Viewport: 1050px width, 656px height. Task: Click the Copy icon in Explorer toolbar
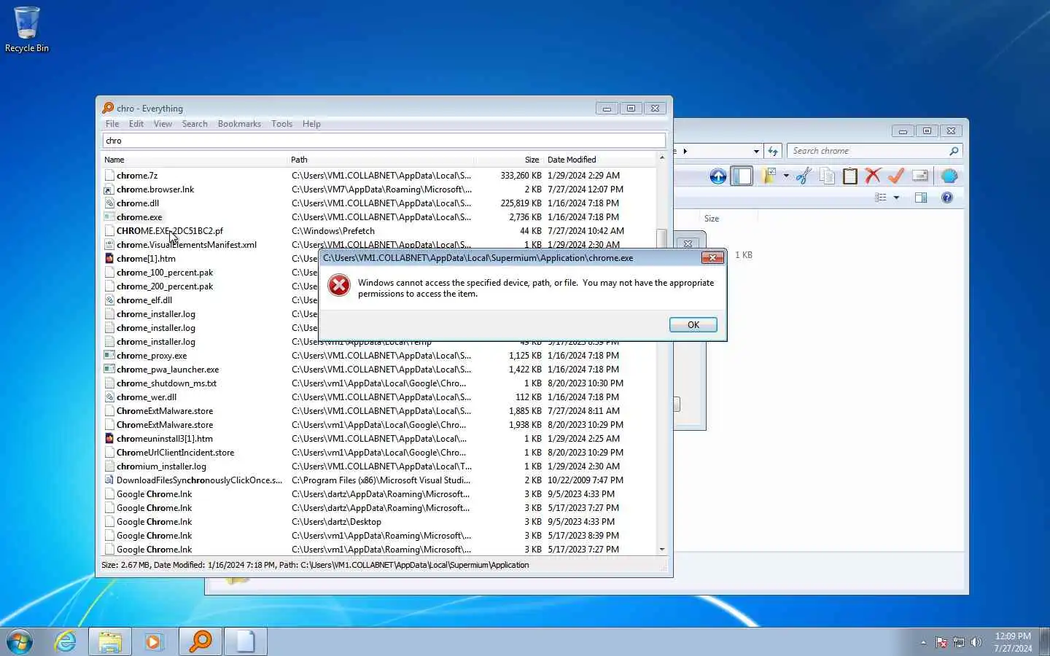pos(827,176)
